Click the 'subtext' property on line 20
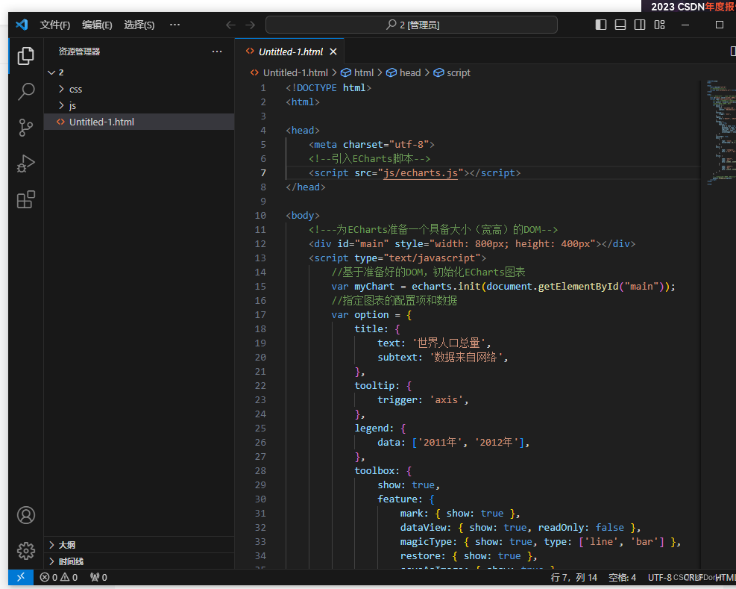Viewport: 736px width, 589px height. click(x=397, y=358)
